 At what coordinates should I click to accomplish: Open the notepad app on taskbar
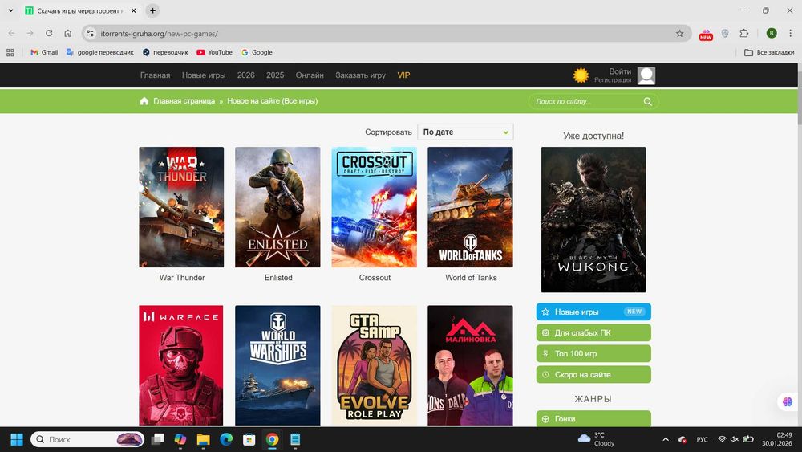point(295,439)
